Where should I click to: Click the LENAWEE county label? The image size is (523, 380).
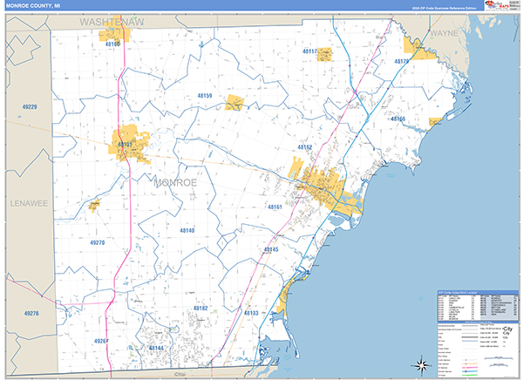(27, 202)
